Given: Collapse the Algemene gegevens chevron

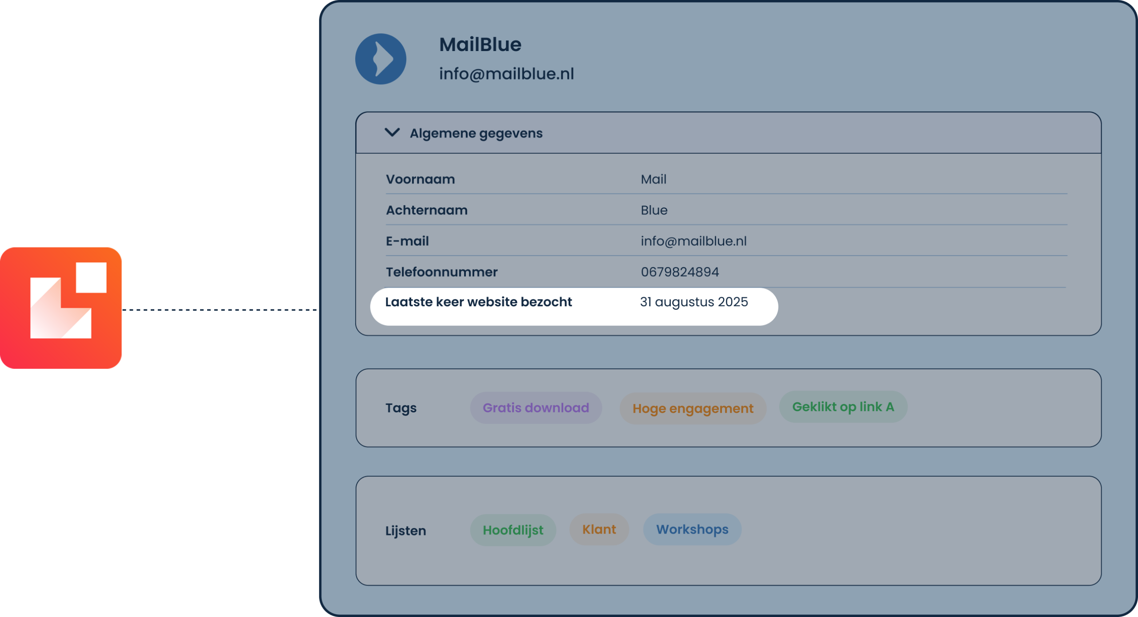Looking at the screenshot, I should click(392, 133).
